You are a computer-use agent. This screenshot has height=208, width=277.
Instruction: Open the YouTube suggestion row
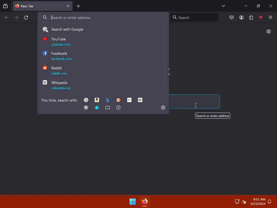[103, 41]
